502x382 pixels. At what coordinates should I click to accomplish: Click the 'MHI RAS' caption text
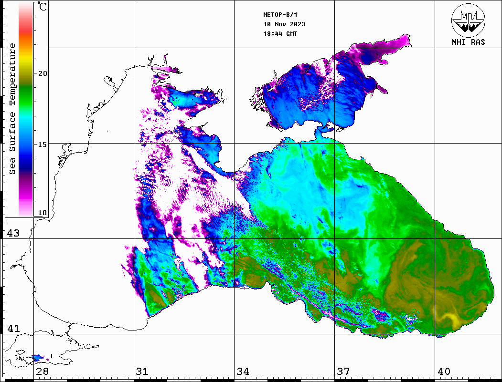coord(469,42)
